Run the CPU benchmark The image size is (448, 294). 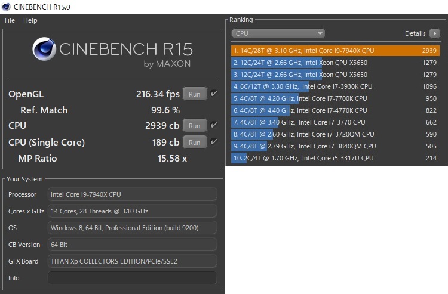(x=195, y=125)
